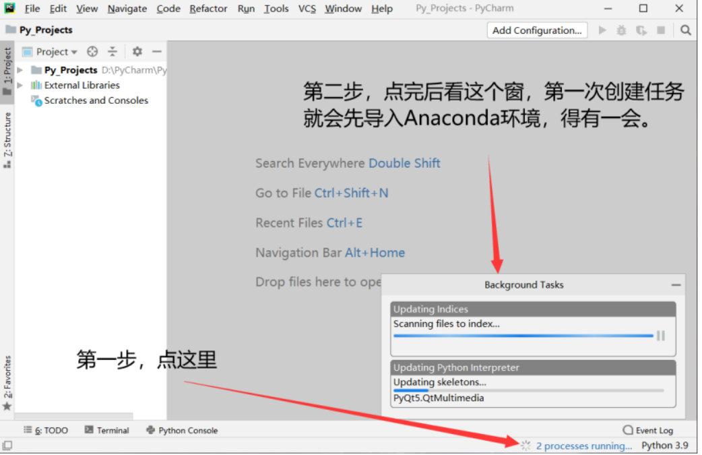This screenshot has height=455, width=702.
Task: Click the Double Shift shortcut text
Action: point(404,163)
